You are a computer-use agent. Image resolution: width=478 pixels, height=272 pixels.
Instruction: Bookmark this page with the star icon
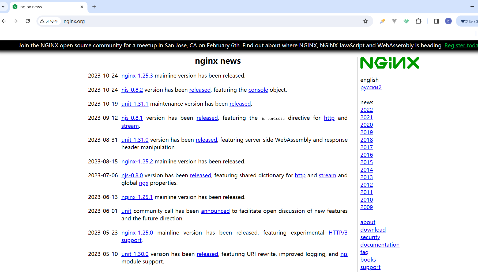(365, 21)
